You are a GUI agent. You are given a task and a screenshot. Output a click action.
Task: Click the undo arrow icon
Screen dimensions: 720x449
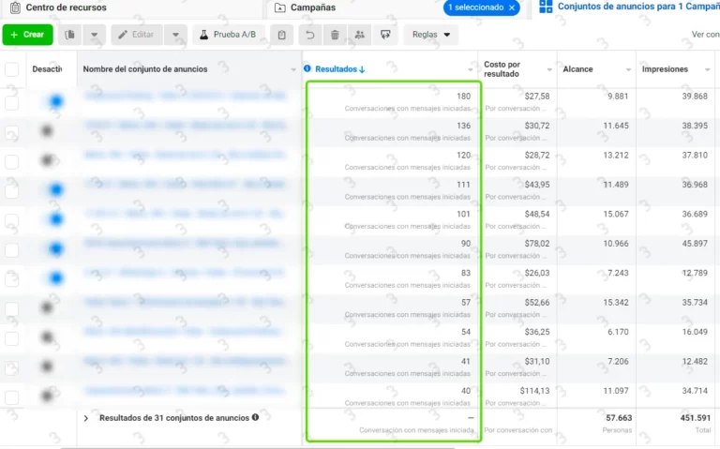coord(310,35)
